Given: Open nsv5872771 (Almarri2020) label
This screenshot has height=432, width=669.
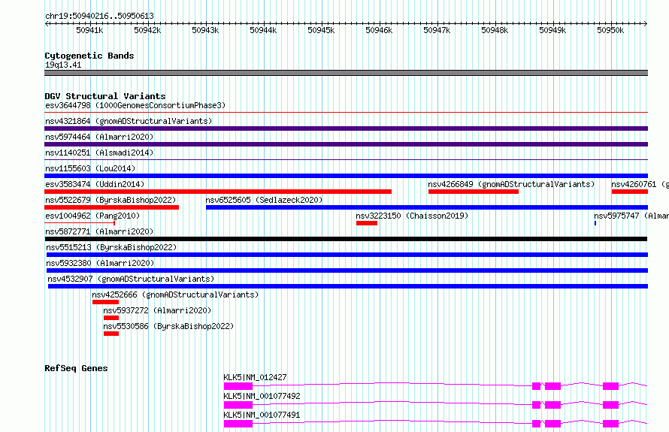Looking at the screenshot, I should point(99,231).
